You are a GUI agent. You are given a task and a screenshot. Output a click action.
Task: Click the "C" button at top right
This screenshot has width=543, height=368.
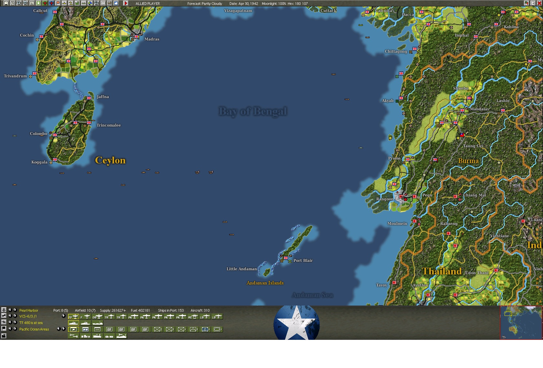(x=533, y=3)
